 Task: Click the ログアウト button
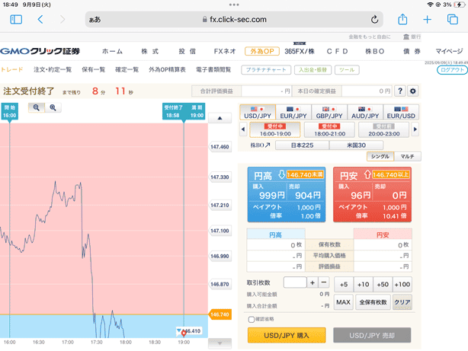point(452,69)
